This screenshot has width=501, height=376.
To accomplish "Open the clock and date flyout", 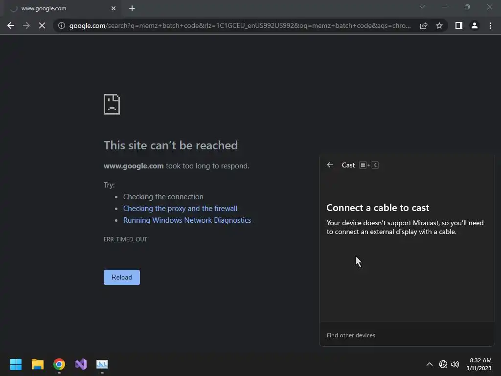I will point(478,364).
